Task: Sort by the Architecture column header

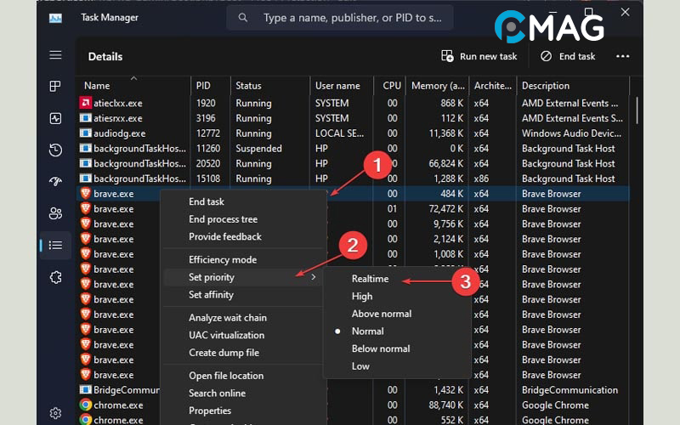Action: [x=493, y=86]
